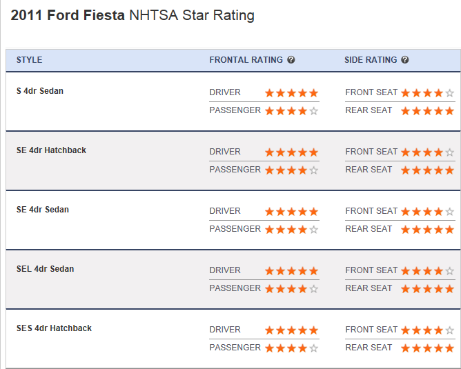Click SE 4dr Hatchback rear seat stars
Viewport: 461px width, 369px height.
(427, 170)
